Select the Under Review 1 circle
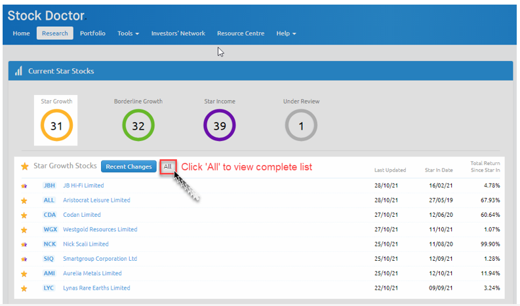 click(x=301, y=125)
